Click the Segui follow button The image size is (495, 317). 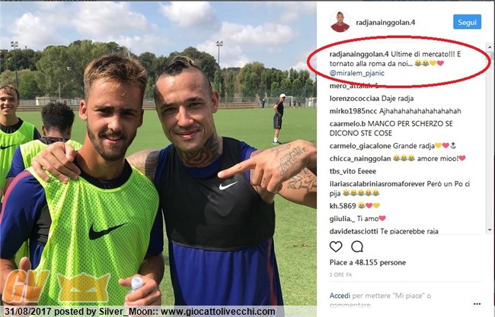click(x=468, y=22)
